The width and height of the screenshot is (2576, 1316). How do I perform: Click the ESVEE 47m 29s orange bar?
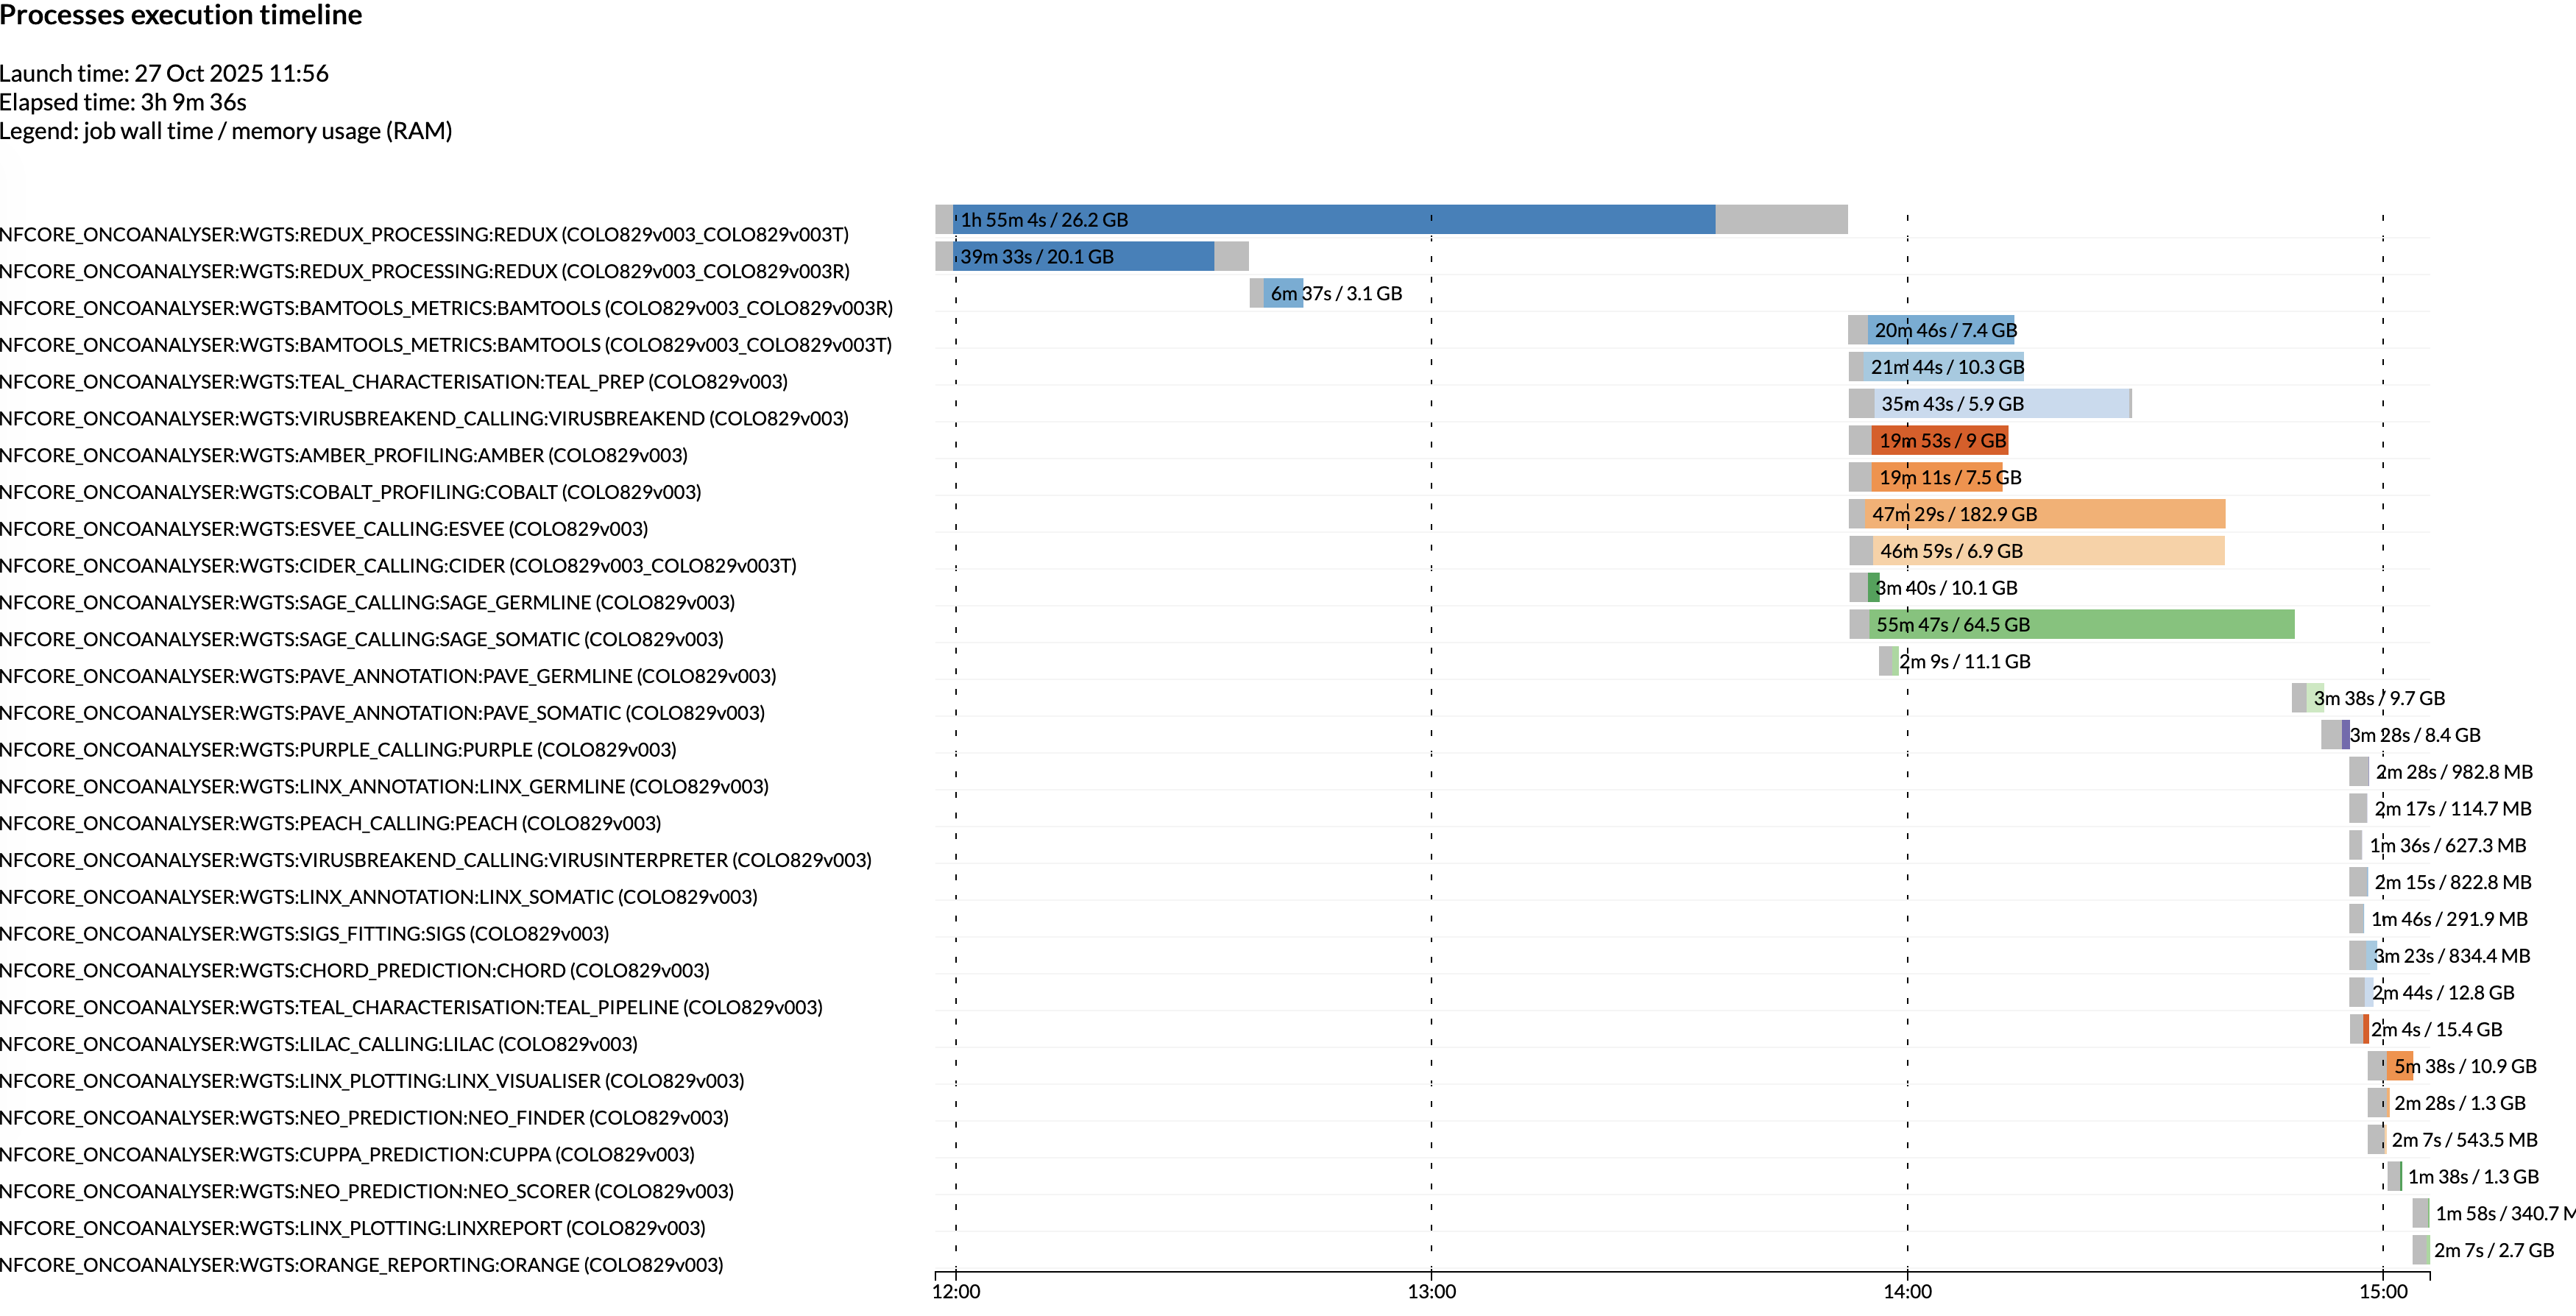[2045, 515]
